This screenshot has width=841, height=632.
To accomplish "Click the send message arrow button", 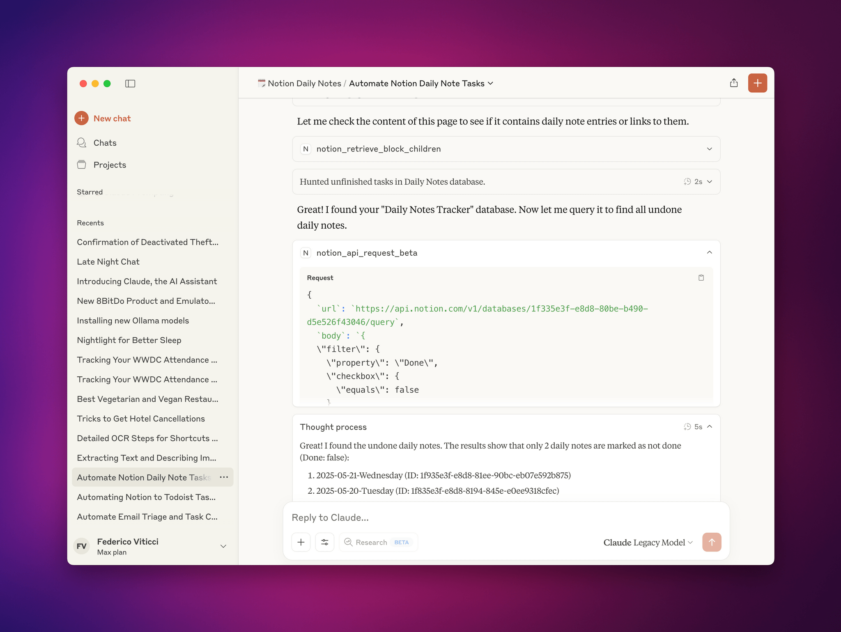I will [x=712, y=543].
